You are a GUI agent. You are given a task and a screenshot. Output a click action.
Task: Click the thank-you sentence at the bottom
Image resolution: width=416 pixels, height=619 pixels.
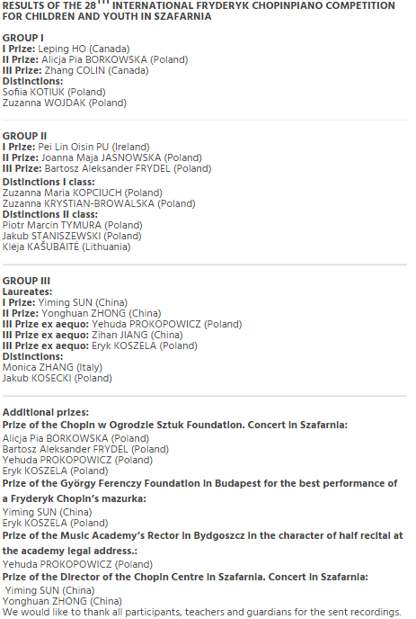click(x=201, y=613)
